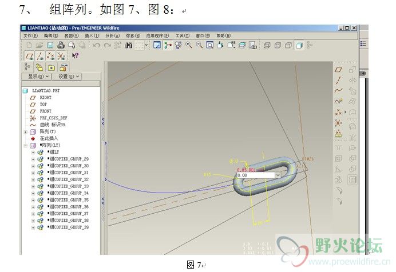Select the Datum Curve tool in right toolbar
This screenshot has width=396, height=272.
(x=338, y=90)
